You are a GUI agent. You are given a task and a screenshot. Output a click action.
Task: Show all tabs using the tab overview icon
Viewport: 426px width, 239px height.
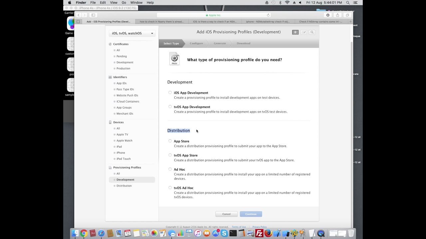coord(347,15)
